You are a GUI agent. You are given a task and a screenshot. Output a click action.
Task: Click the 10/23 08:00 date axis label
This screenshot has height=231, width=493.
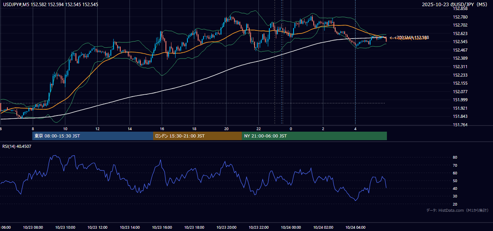coord(33,228)
